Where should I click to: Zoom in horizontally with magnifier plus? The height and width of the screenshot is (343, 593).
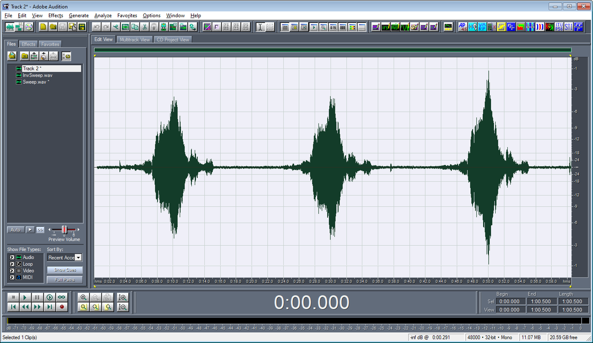pyautogui.click(x=83, y=297)
